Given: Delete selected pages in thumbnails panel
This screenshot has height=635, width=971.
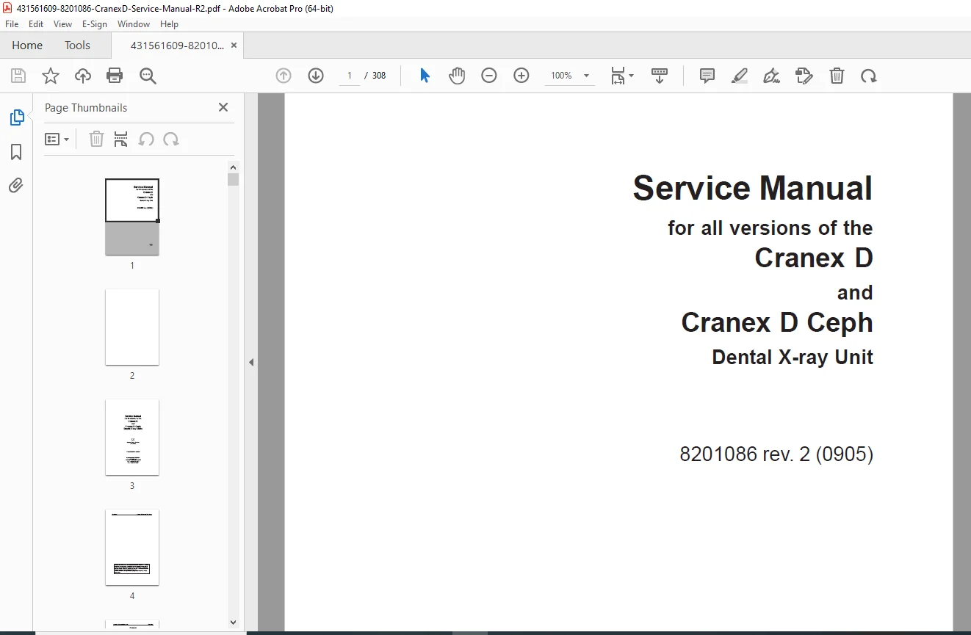Looking at the screenshot, I should [x=96, y=139].
